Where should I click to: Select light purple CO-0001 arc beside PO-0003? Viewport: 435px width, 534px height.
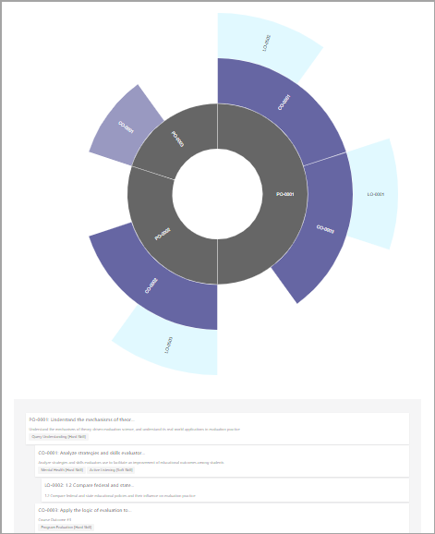click(x=126, y=127)
